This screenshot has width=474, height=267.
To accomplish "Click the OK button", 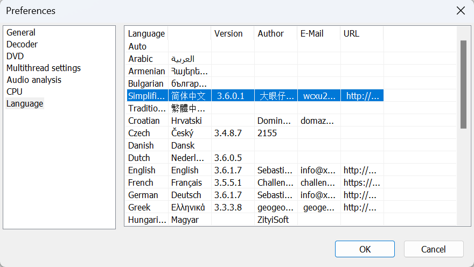I will click(x=365, y=249).
